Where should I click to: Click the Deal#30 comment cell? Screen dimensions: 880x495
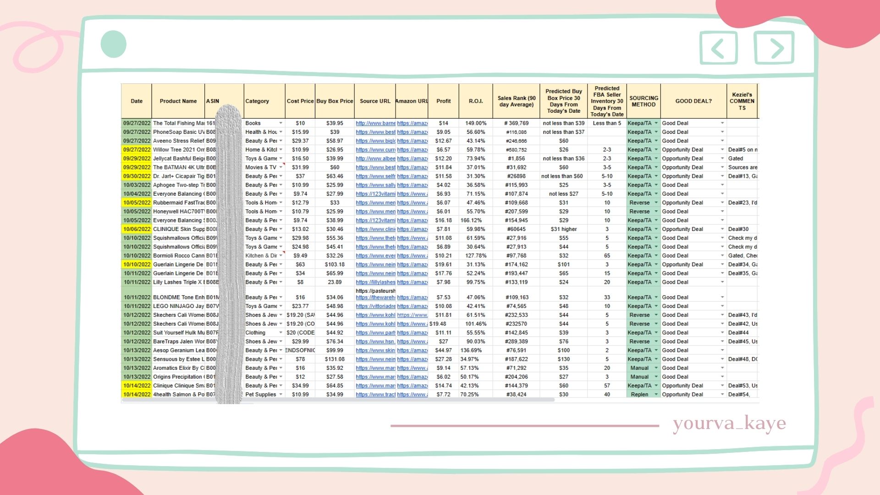click(742, 229)
